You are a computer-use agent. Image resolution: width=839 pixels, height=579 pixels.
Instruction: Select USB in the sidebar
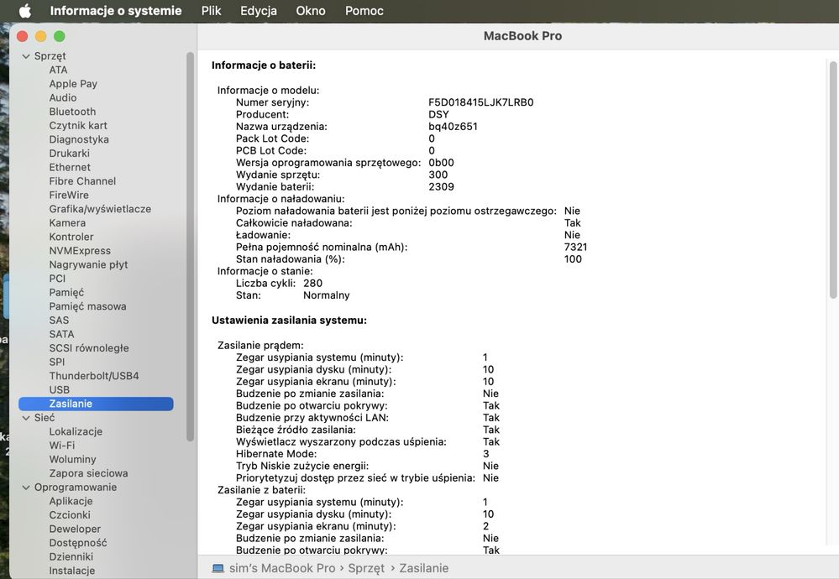pyautogui.click(x=60, y=389)
